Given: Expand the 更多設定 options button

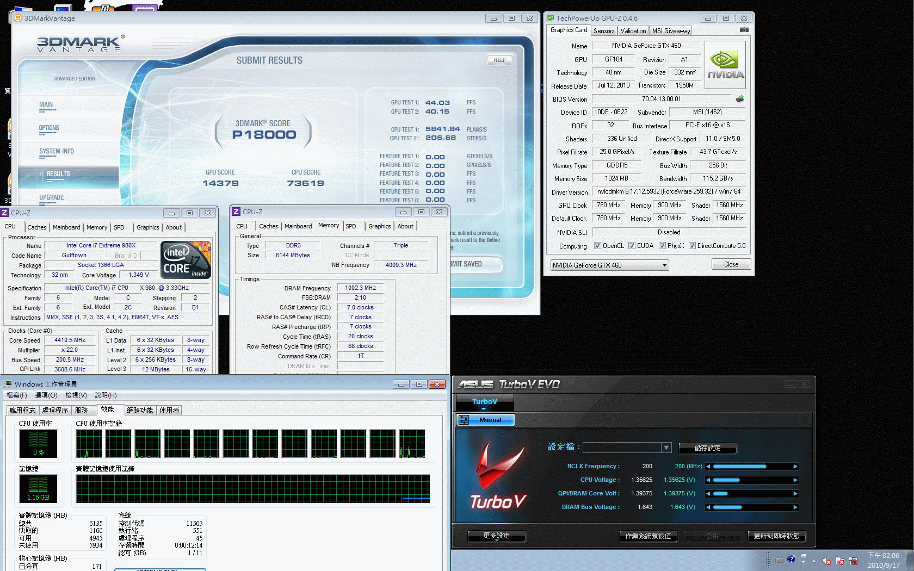Looking at the screenshot, I should point(496,536).
